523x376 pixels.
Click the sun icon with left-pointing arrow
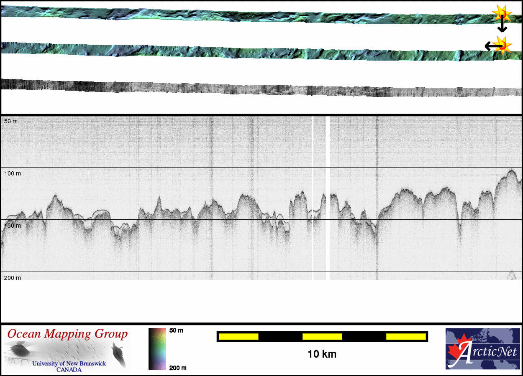coord(502,44)
